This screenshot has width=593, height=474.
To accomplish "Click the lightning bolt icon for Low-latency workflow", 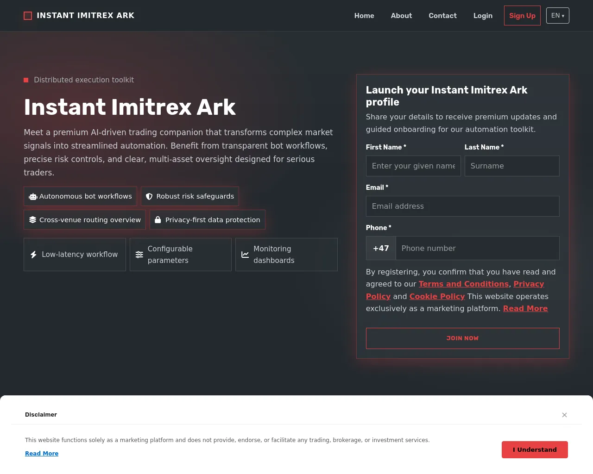I will point(33,255).
